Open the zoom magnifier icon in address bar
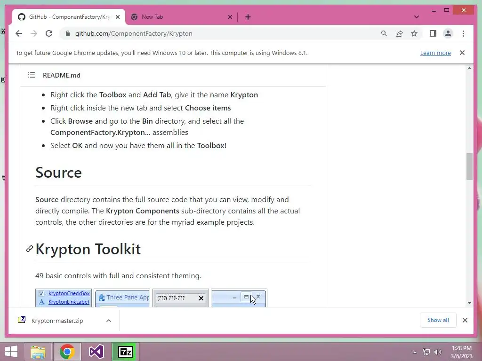The height and width of the screenshot is (361, 482). (384, 33)
